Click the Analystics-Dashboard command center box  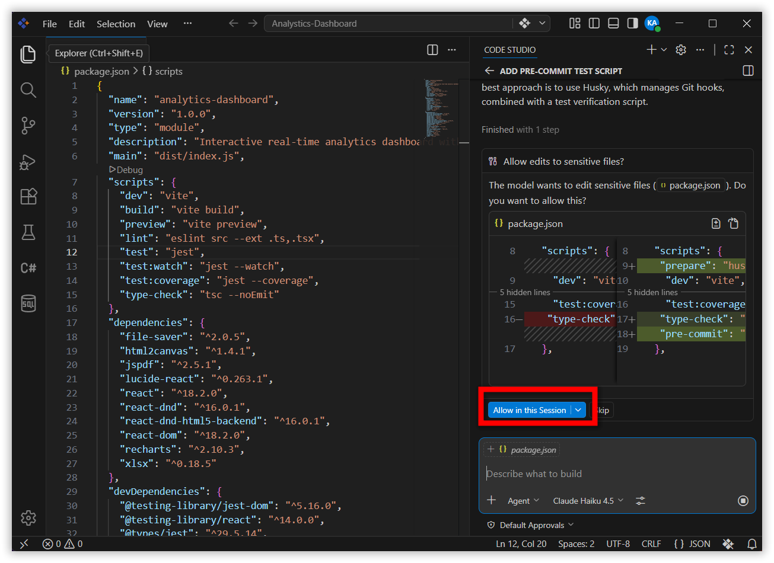coord(388,24)
